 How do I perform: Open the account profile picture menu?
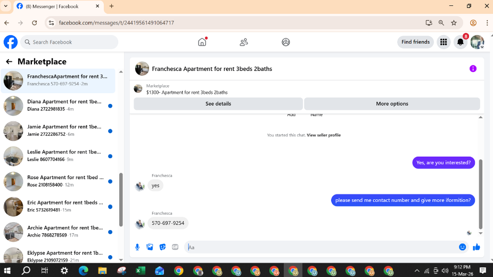477,42
